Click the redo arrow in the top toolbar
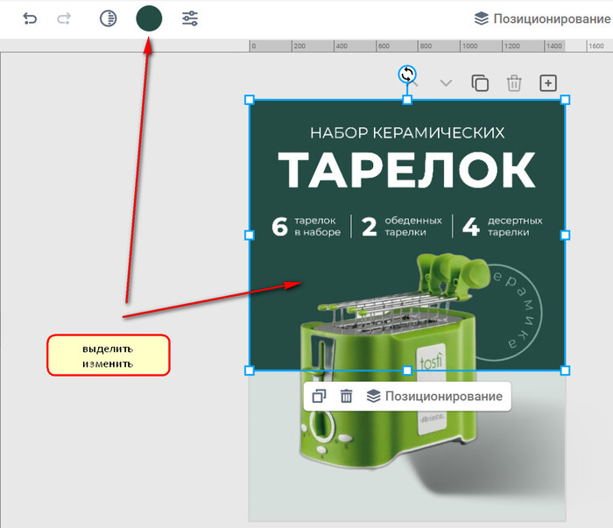 coord(64,18)
